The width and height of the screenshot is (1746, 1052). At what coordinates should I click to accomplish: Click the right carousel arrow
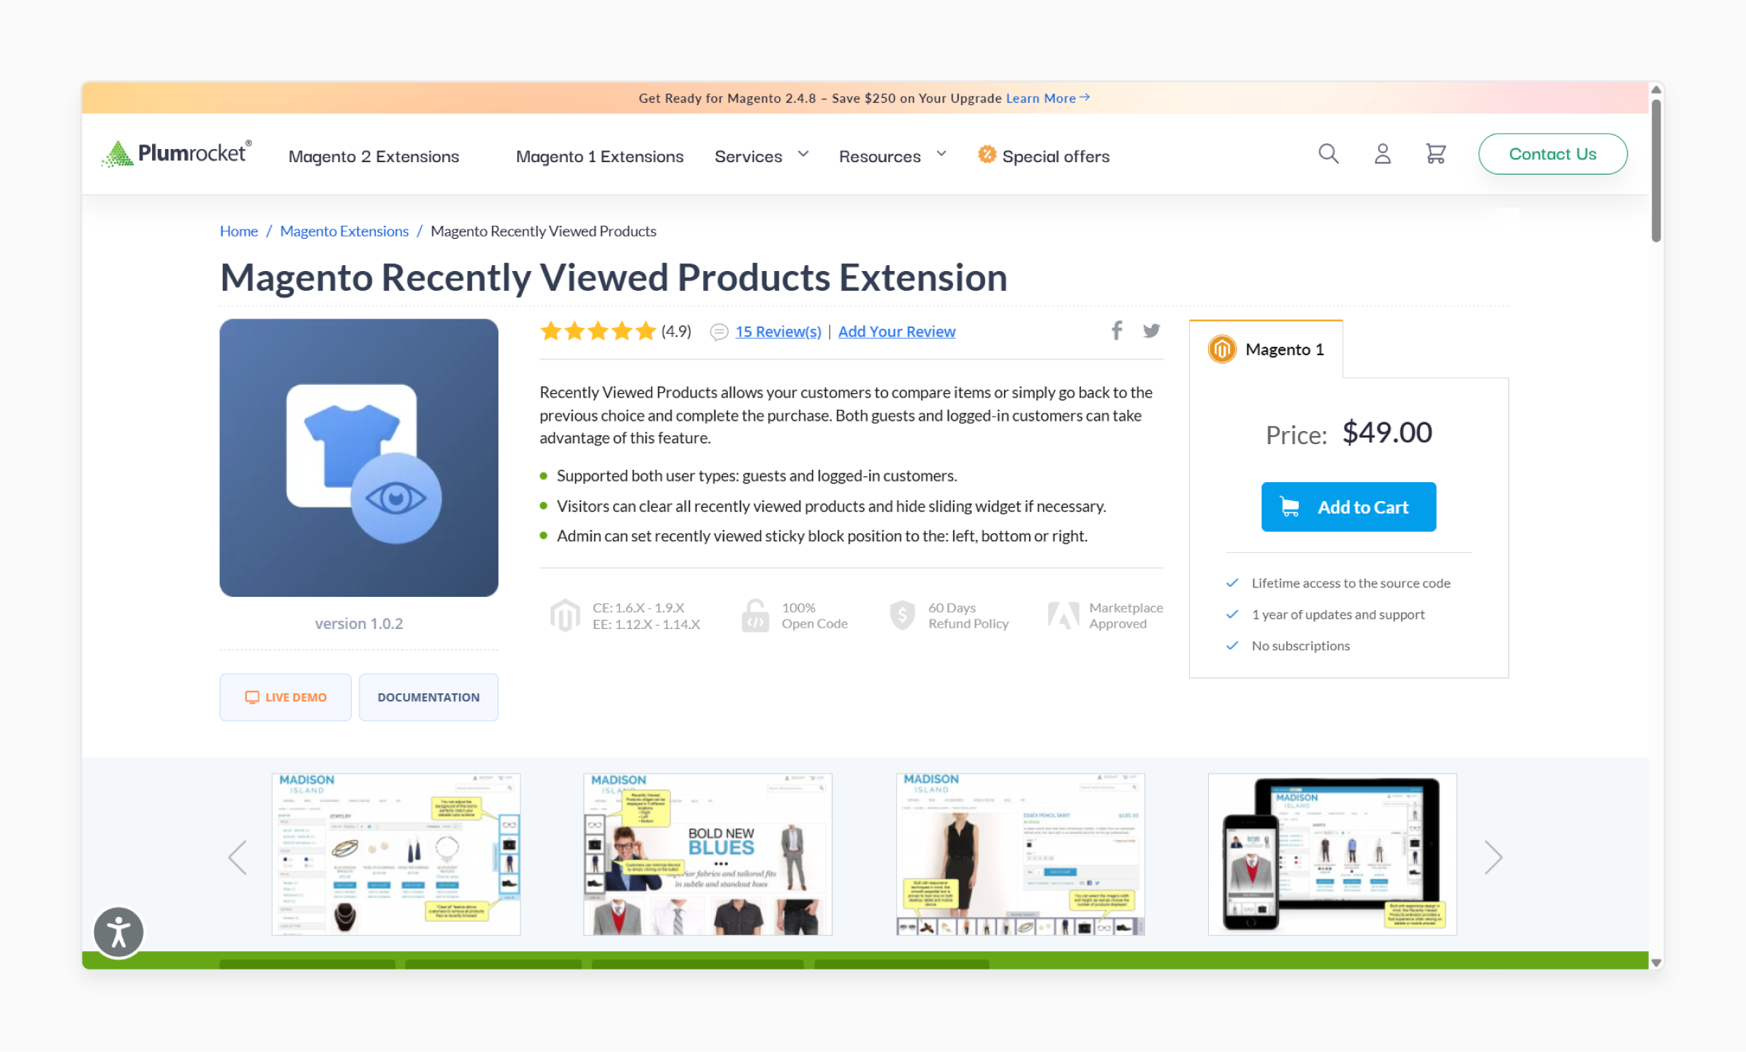1493,856
